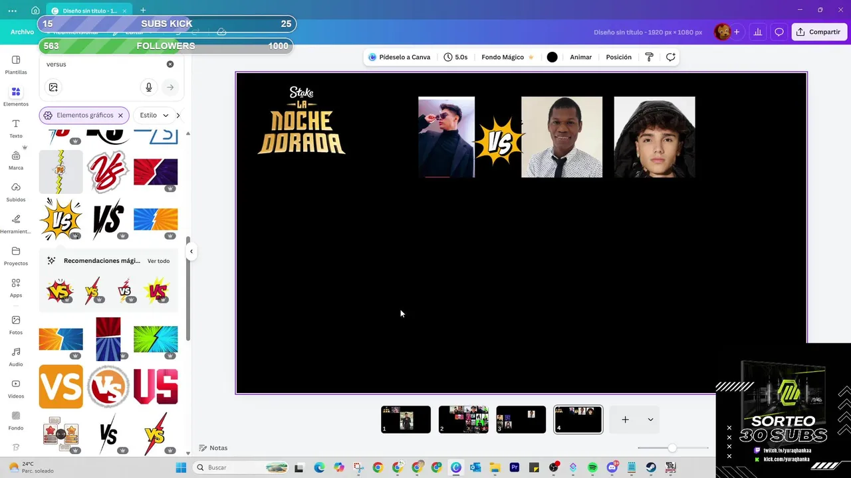
Task: Open the Proyectos sidebar panel
Action: 16,256
